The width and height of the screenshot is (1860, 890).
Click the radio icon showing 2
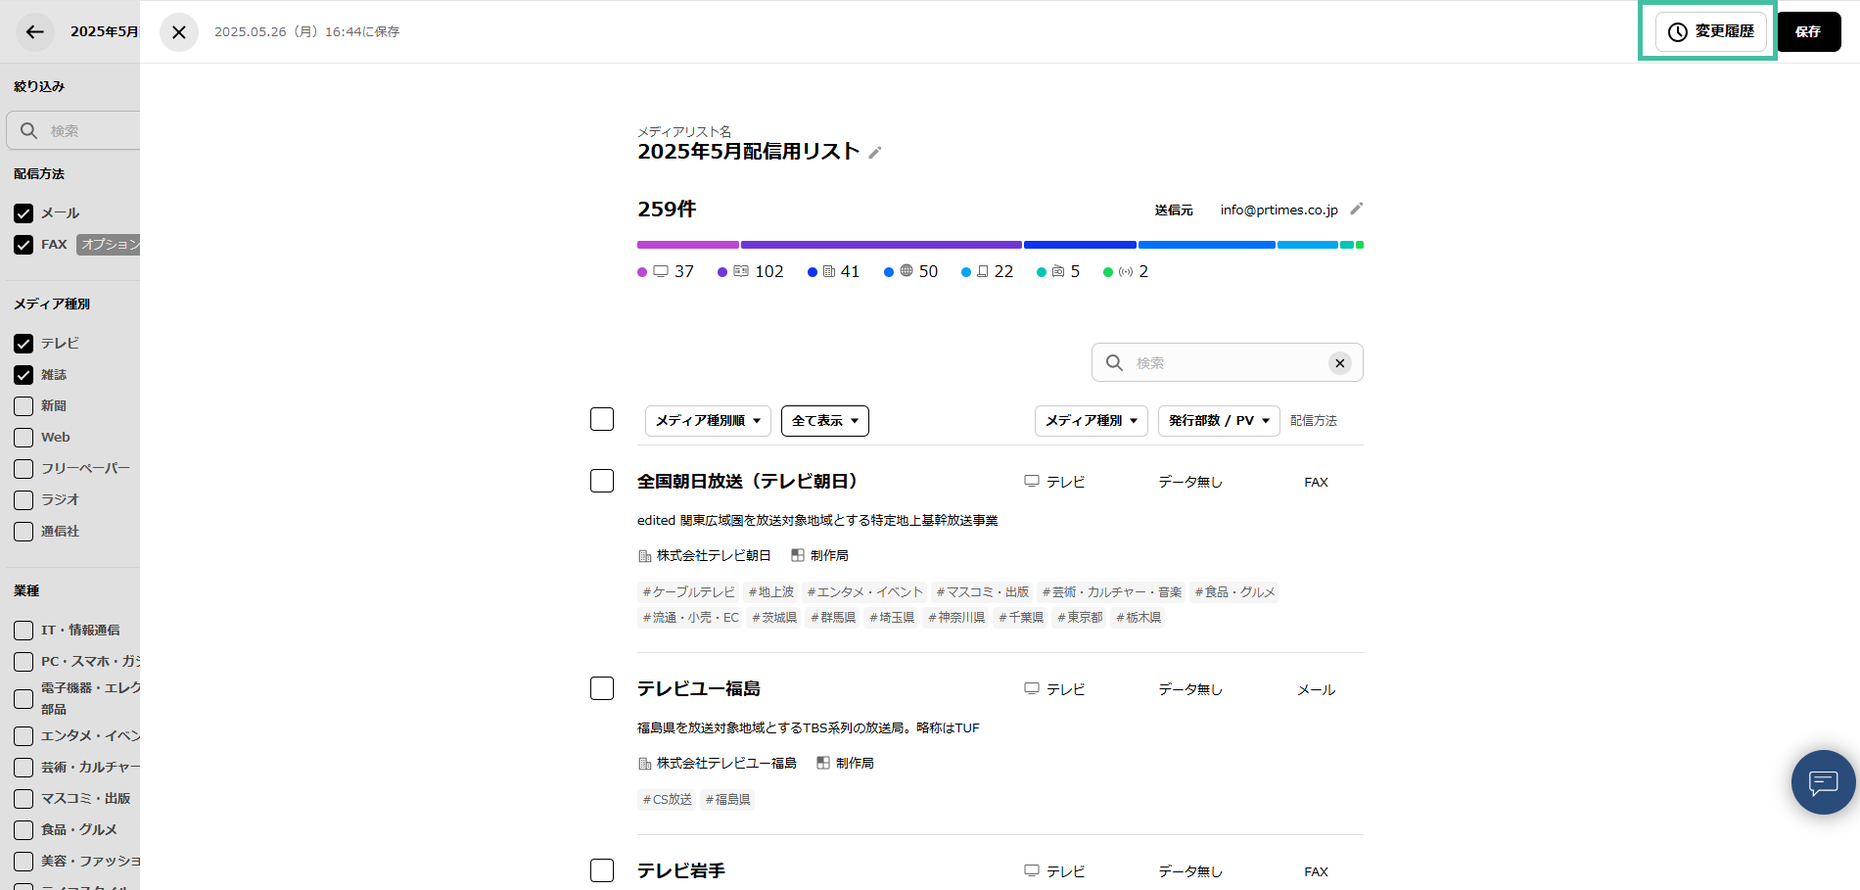(x=1126, y=271)
